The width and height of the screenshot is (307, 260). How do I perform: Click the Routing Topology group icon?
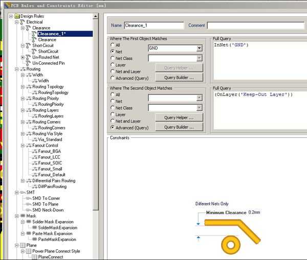click(29, 87)
